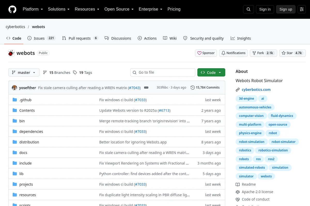The image size is (310, 206).
Task: Click the Go to file search field
Action: tap(163, 73)
